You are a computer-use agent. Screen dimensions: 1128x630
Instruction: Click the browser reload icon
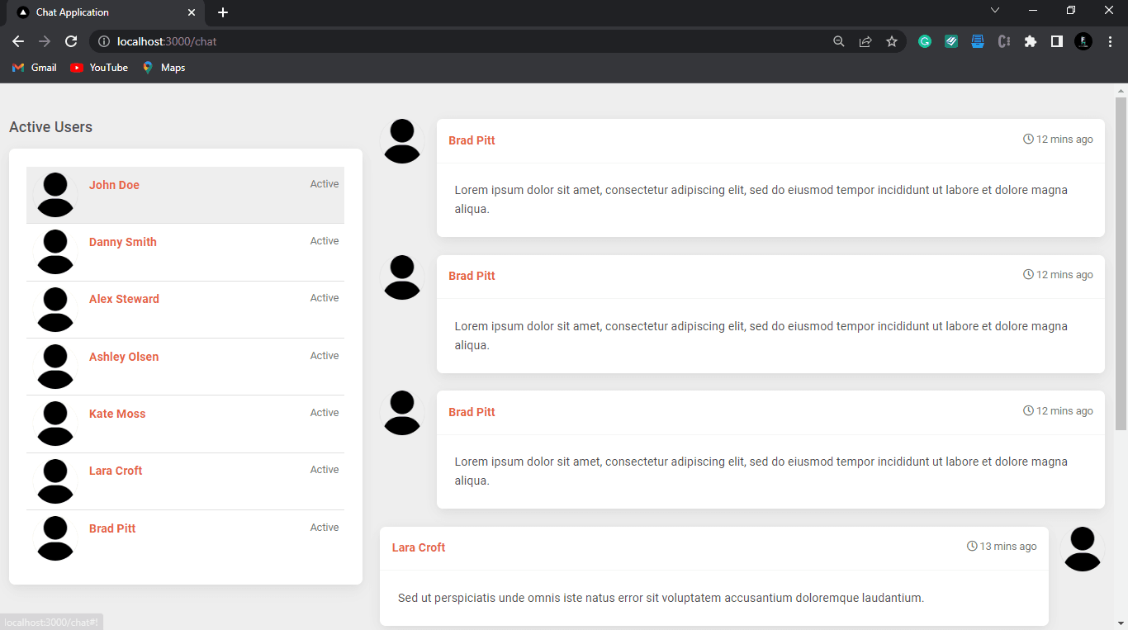[71, 41]
